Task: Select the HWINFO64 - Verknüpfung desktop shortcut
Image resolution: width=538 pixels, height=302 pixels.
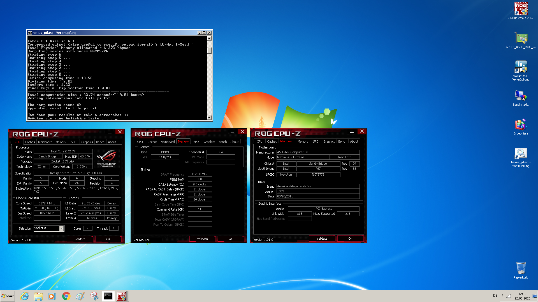Action: (x=521, y=70)
